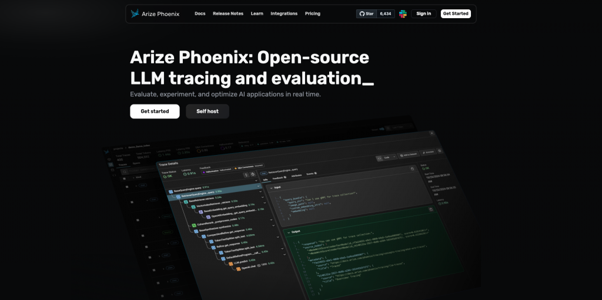
Task: Click the highlighted RetrieverQueryEngine._query span icon
Action: [x=178, y=197]
